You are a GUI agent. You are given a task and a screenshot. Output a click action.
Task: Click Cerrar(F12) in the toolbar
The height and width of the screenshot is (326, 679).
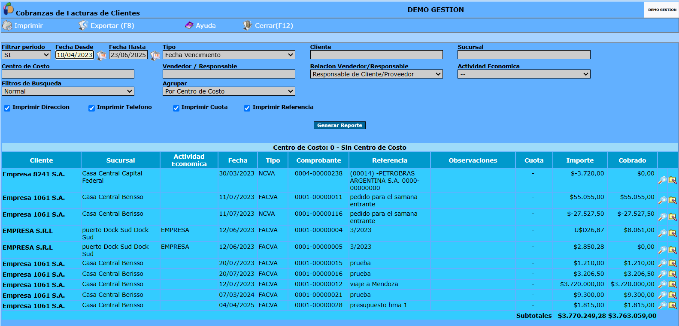click(268, 26)
